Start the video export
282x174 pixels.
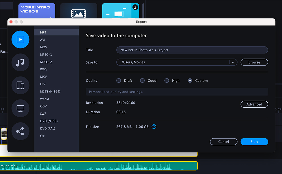254,142
